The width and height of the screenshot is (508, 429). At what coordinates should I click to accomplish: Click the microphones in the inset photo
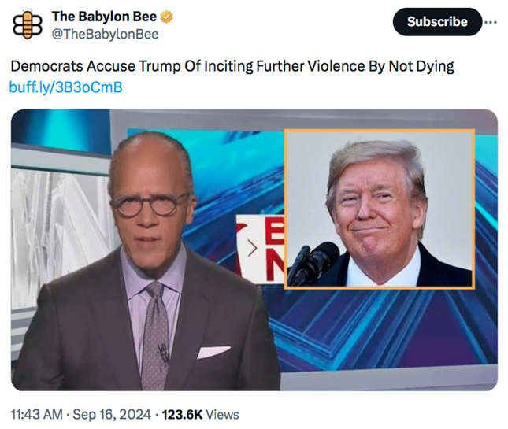click(x=313, y=264)
